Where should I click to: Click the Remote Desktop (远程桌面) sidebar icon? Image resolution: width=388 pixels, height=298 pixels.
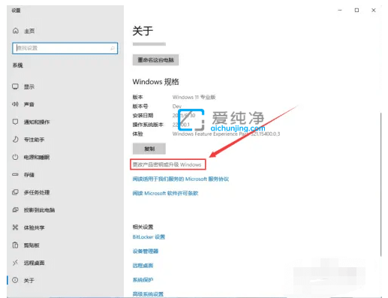tap(15, 263)
